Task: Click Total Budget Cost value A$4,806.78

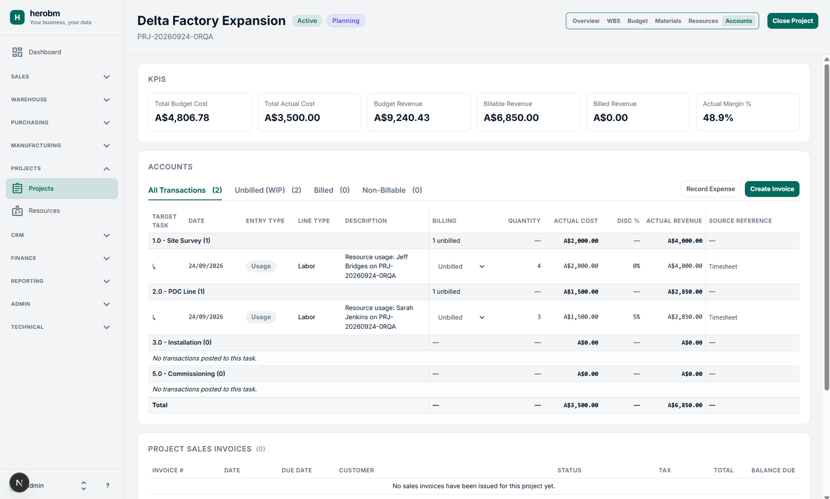Action: pos(182,118)
